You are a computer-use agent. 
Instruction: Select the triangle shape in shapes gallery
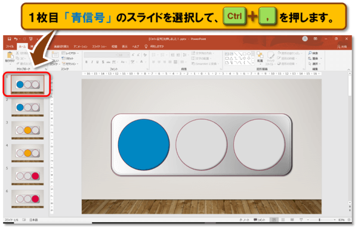point(232,59)
